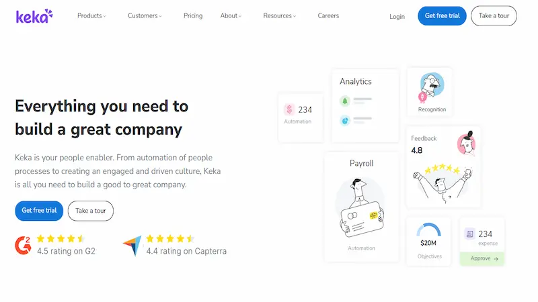This screenshot has height=302, width=538.
Task: Click Get free trial in header
Action: [442, 16]
